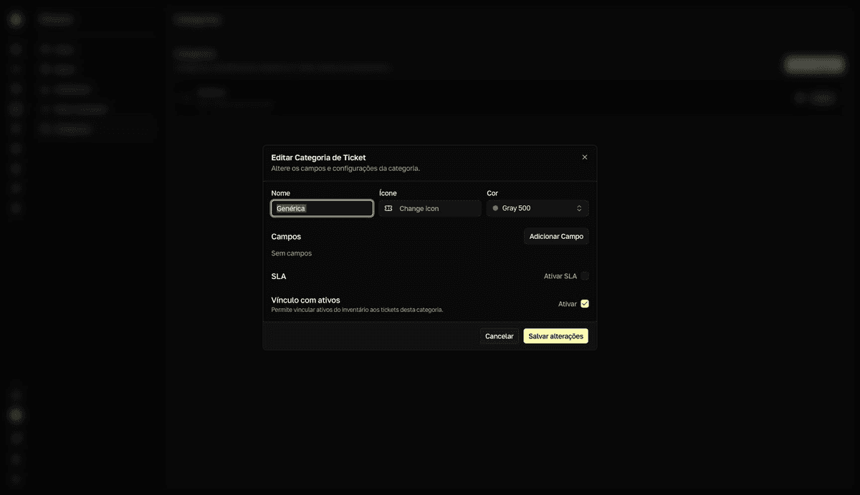860x495 pixels.
Task: Click the Nome input containing Genérica
Action: [322, 208]
